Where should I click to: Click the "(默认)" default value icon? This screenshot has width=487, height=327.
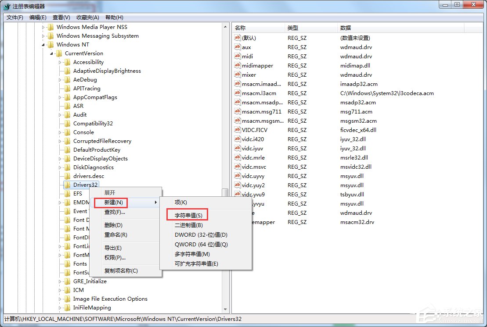click(x=237, y=38)
